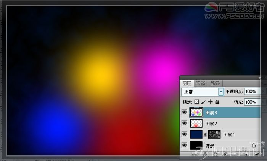Click the 图层 1 layer mask thumbnail
The width and height of the screenshot is (267, 161).
pyautogui.click(x=214, y=134)
